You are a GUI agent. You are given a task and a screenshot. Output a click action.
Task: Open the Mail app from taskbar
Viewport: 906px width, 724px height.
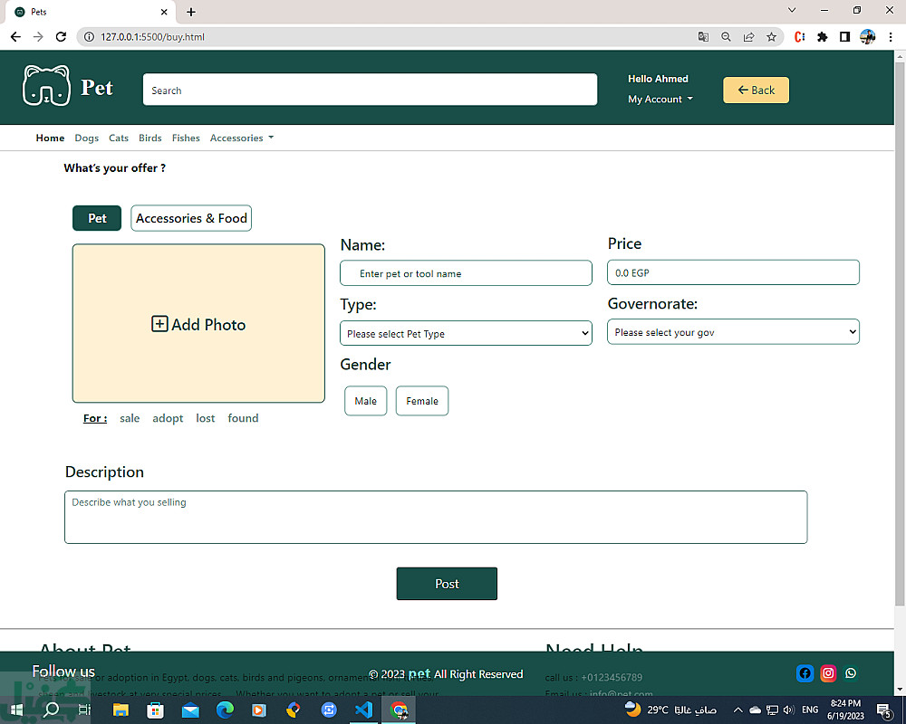click(x=190, y=710)
